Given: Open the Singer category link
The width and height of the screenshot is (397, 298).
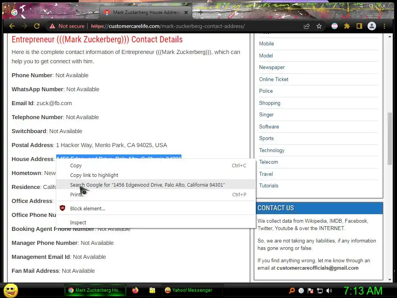Looking at the screenshot, I should 266,114.
